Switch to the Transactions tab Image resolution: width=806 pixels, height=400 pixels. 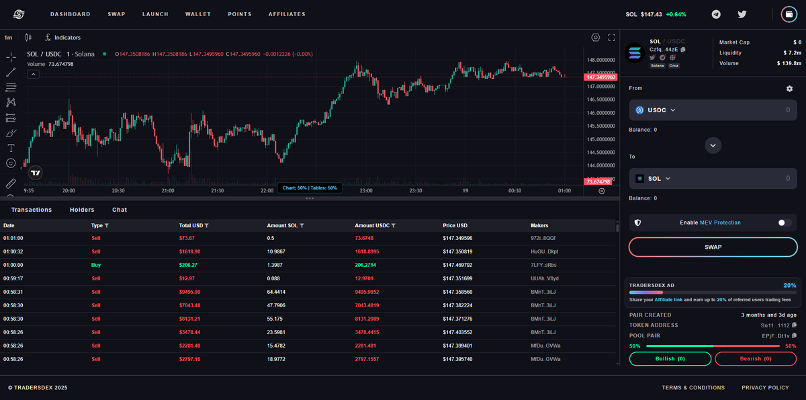[32, 210]
